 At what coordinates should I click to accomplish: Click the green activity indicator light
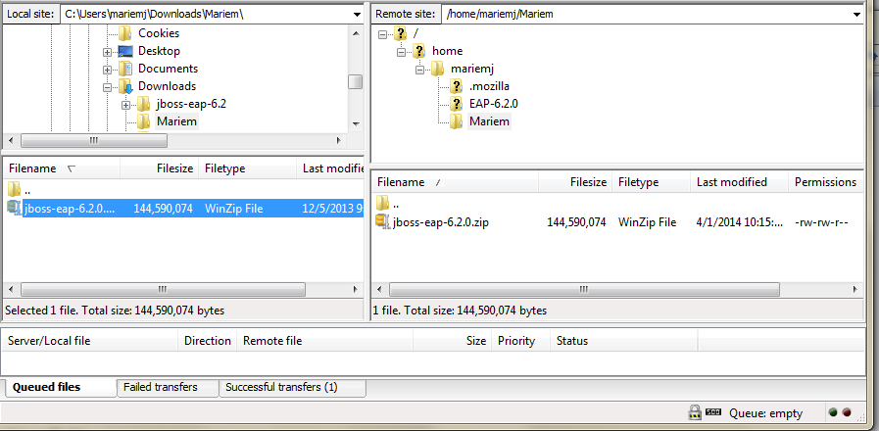[834, 412]
